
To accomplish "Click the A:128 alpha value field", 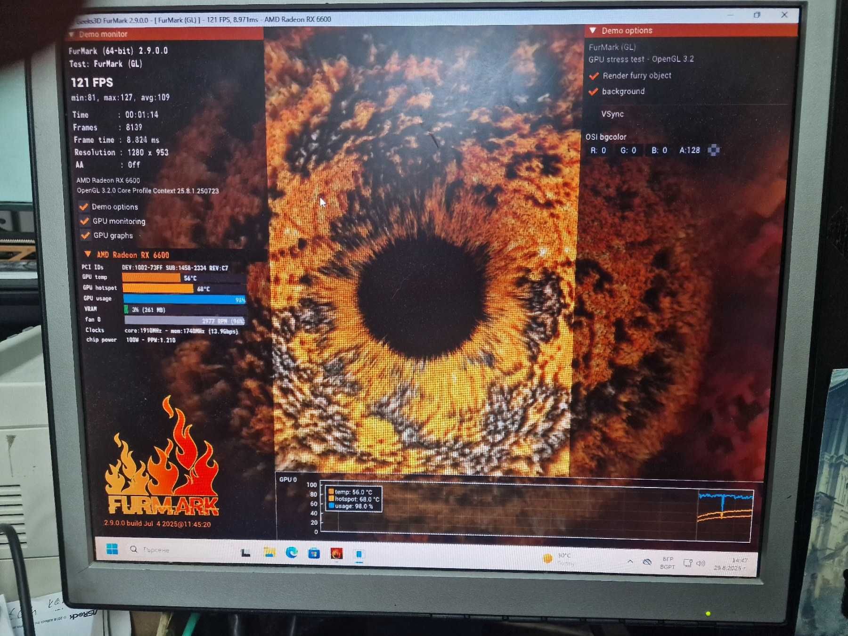I will point(689,150).
